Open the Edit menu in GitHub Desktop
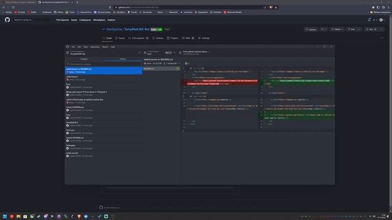The width and height of the screenshot is (392, 220). pos(79,47)
